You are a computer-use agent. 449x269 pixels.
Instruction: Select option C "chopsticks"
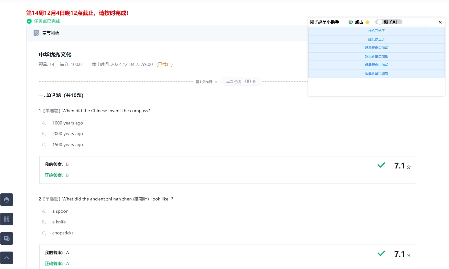[63, 233]
